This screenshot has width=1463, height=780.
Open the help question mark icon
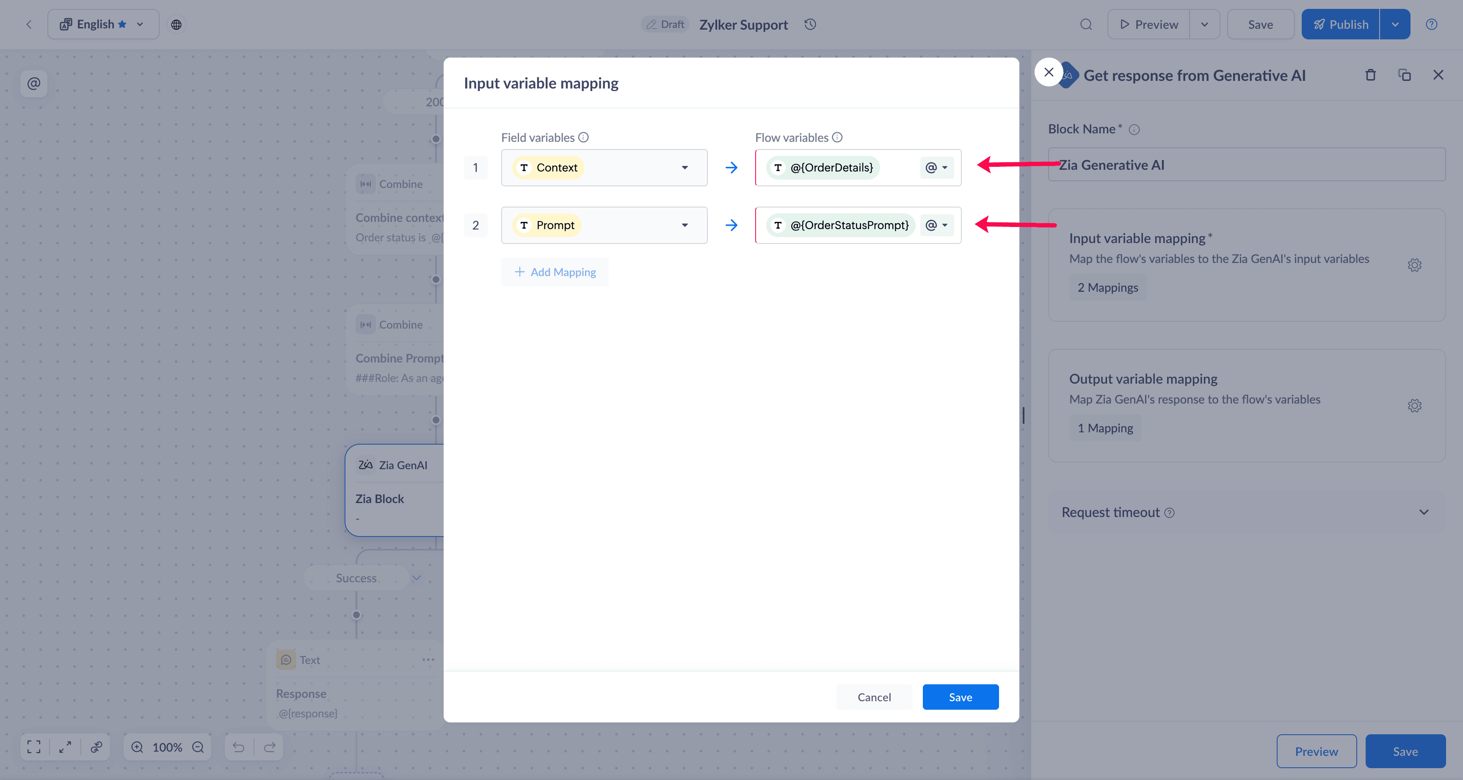pos(1431,25)
